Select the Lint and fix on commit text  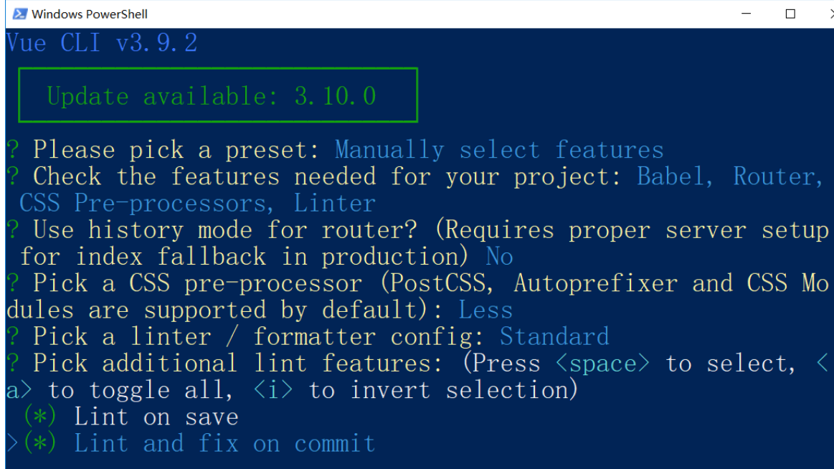click(224, 443)
